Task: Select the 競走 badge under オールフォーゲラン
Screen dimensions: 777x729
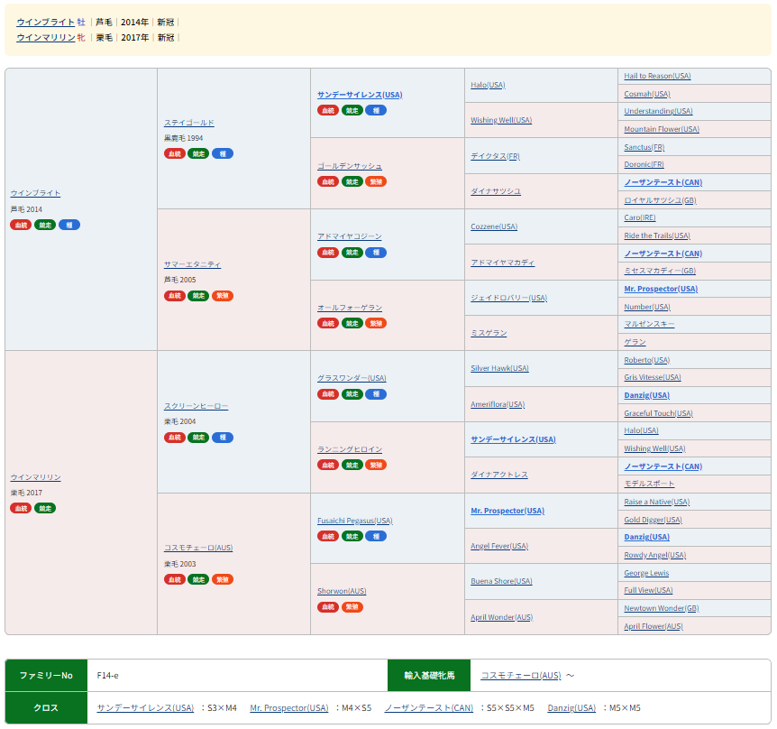Action: tap(352, 323)
